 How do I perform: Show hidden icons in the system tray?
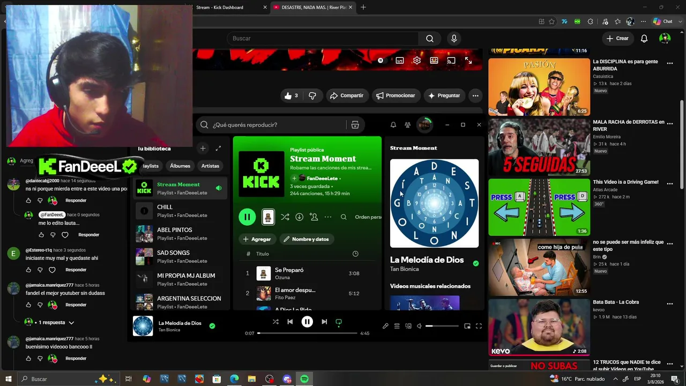tap(615, 379)
